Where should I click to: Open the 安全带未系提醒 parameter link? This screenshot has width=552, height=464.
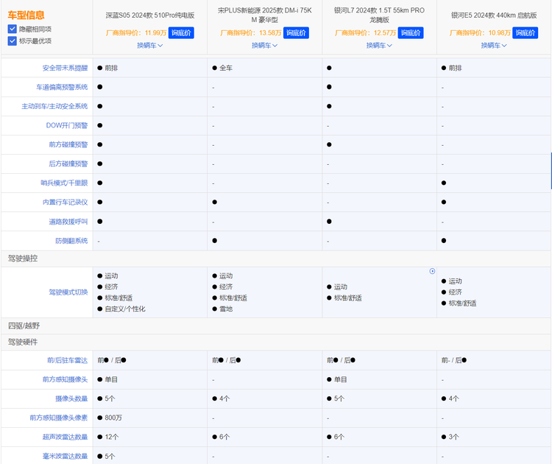click(65, 68)
